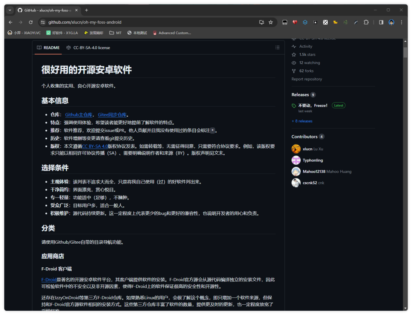412x315 pixels.
Task: Click the green tag icon on the Freeze release
Action: click(294, 105)
